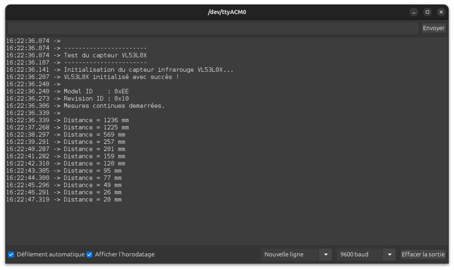
Task: Click 'Distance = 257 mm' reading
Action: [94, 142]
